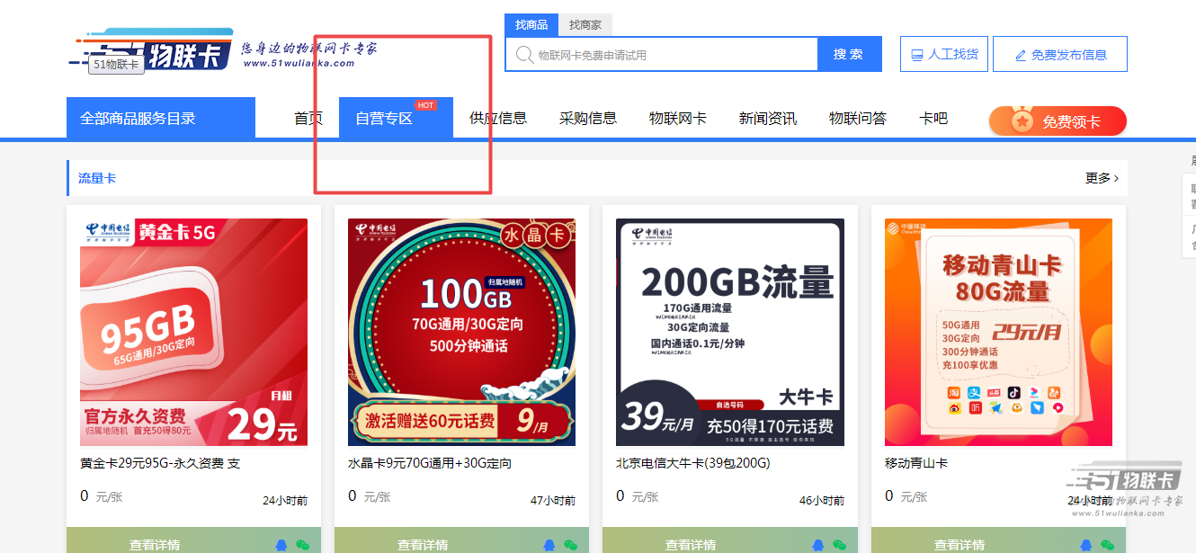
Task: Click medal icon on 免费领卡 button
Action: 1022,121
